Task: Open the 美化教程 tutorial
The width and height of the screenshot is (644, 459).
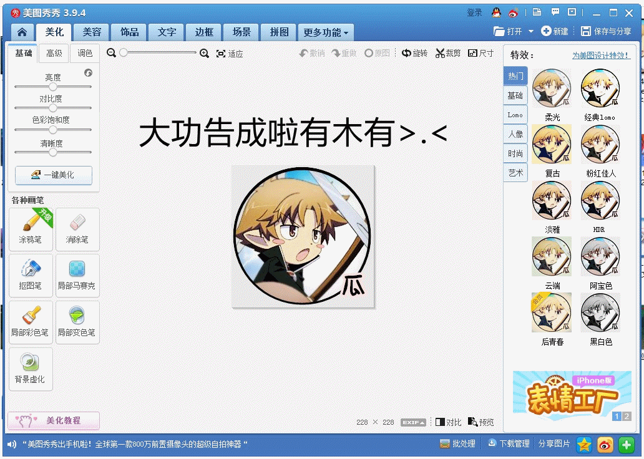Action: (54, 421)
